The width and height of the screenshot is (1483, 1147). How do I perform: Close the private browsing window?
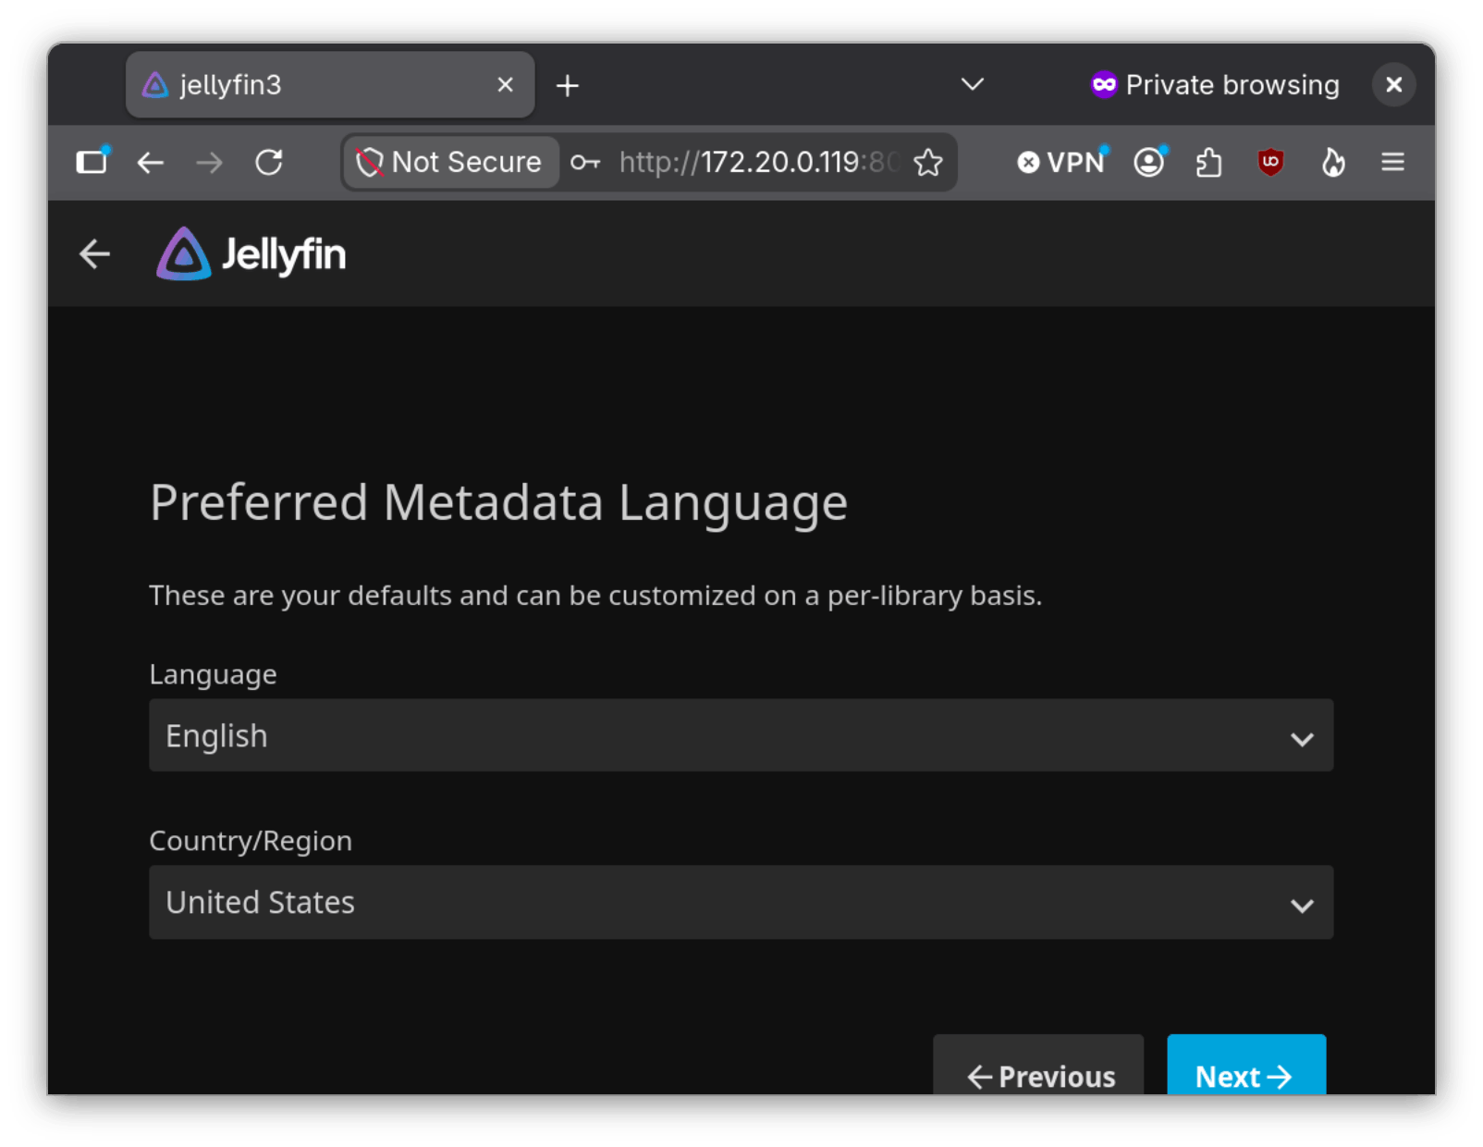[x=1393, y=85]
